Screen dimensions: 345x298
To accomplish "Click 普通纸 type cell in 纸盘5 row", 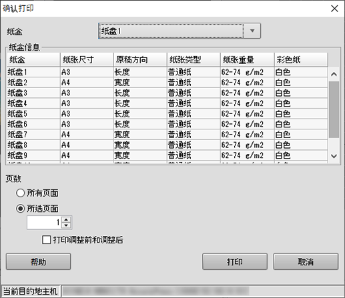I will [x=194, y=114].
